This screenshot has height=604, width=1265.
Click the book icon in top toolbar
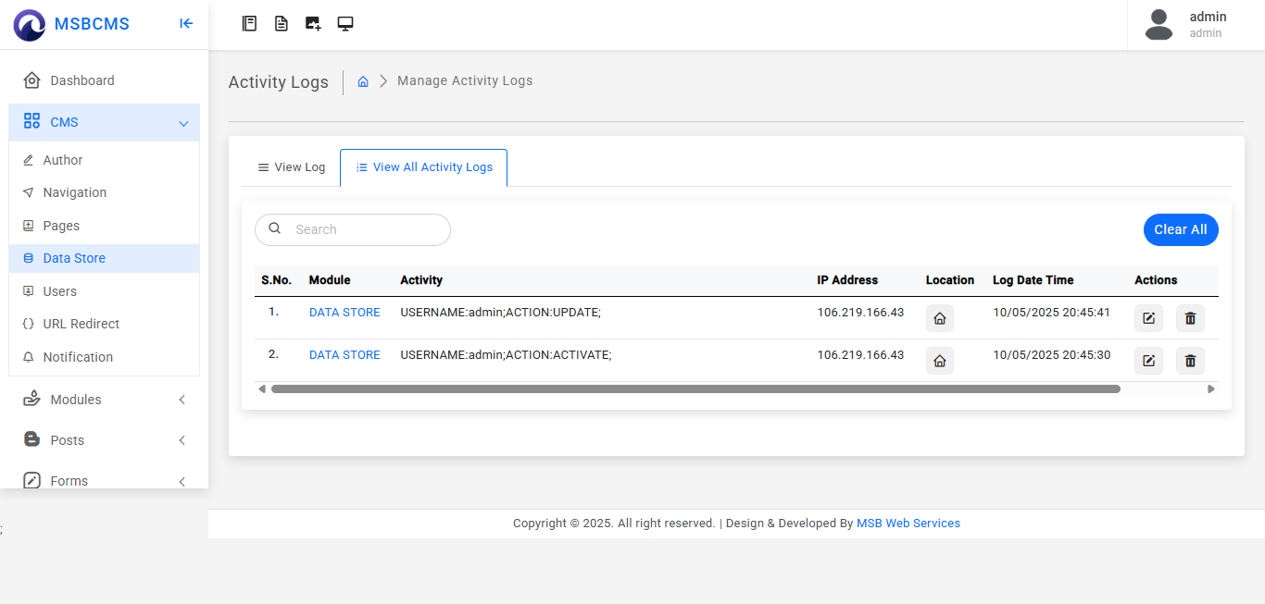[249, 24]
